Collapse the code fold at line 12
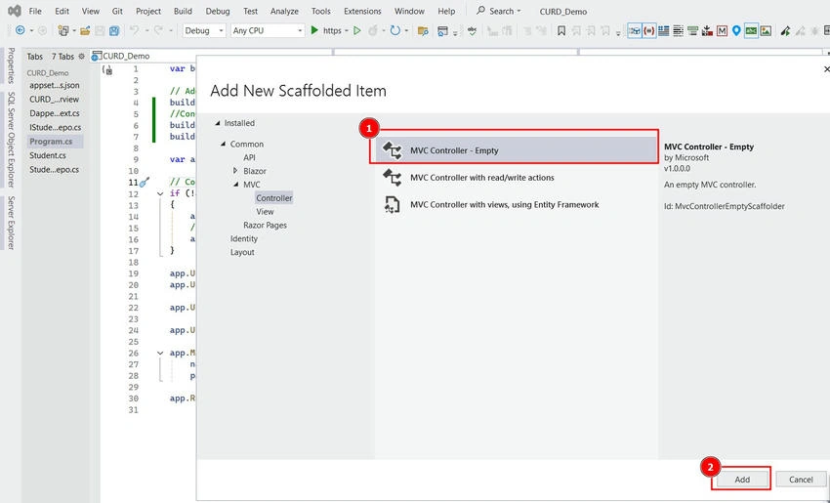This screenshot has width=830, height=503. [160, 193]
